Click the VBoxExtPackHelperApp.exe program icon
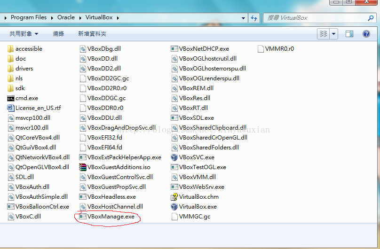This screenshot has width=380, height=249. [83, 157]
